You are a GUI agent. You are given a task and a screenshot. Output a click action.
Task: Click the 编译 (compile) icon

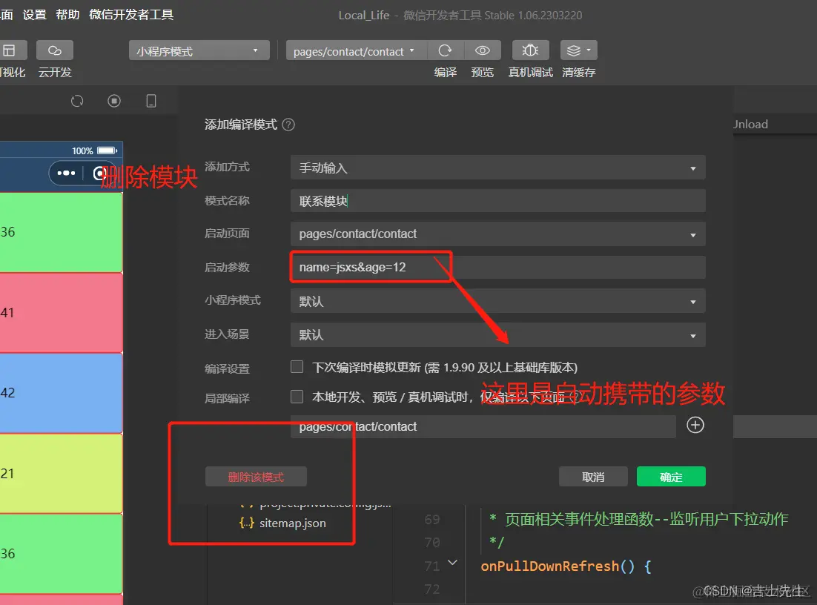(x=445, y=50)
